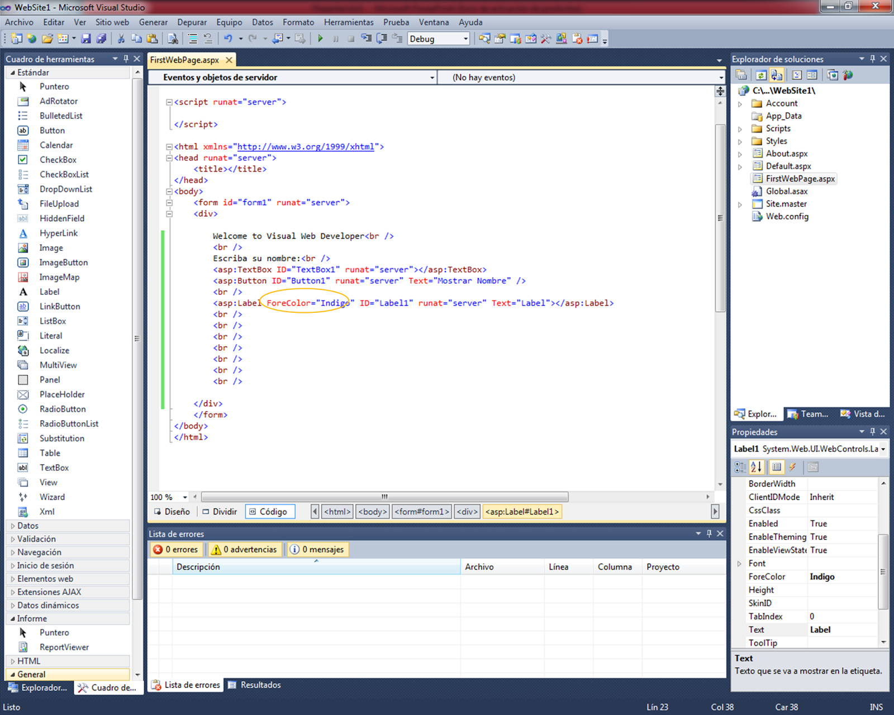This screenshot has height=715, width=894.
Task: Click the Save toolbar icon
Action: pos(85,39)
